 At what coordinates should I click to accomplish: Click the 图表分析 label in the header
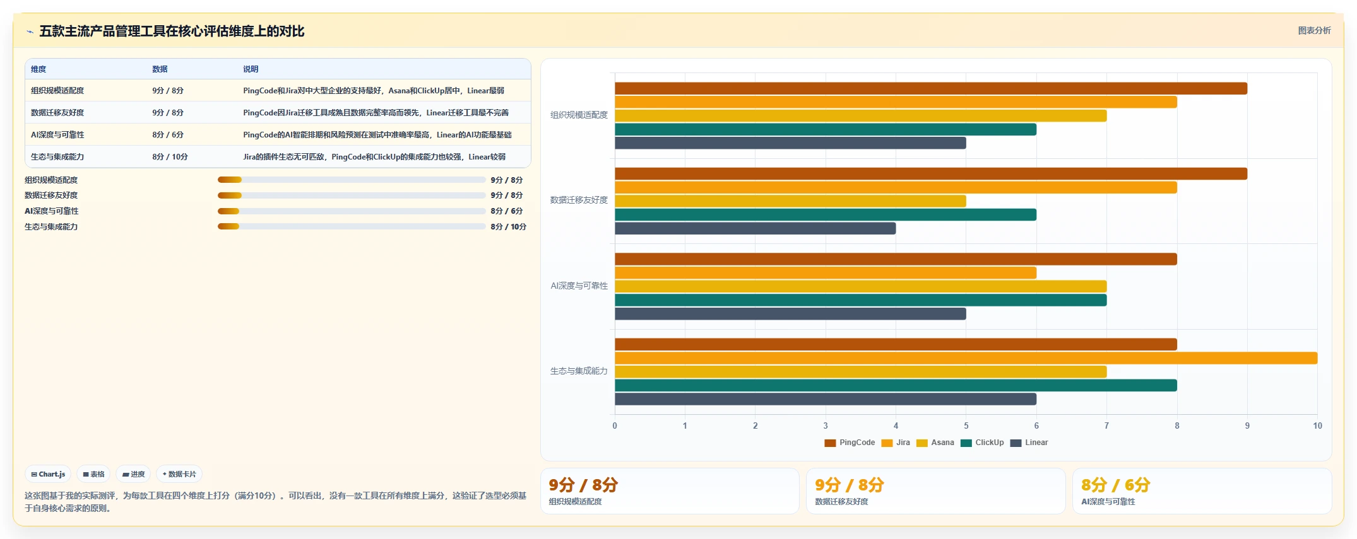pyautogui.click(x=1314, y=30)
